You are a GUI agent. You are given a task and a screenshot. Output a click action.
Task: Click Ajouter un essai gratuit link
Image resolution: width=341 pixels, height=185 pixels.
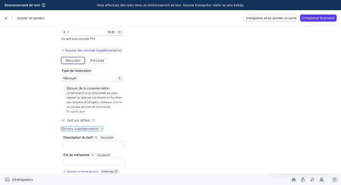(x=81, y=171)
